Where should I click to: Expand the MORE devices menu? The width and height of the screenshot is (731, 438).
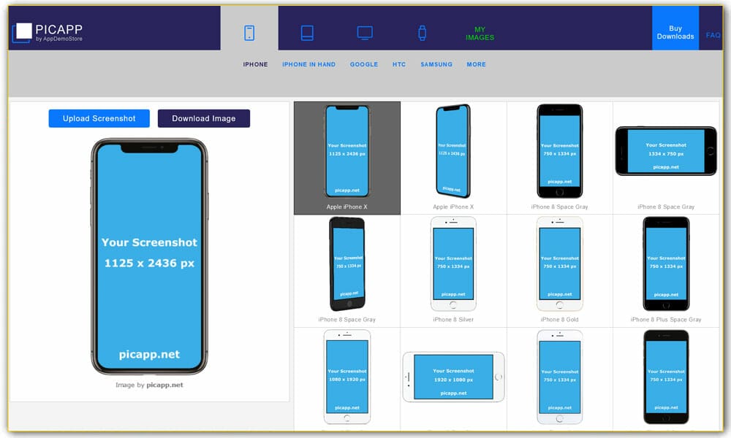point(476,64)
